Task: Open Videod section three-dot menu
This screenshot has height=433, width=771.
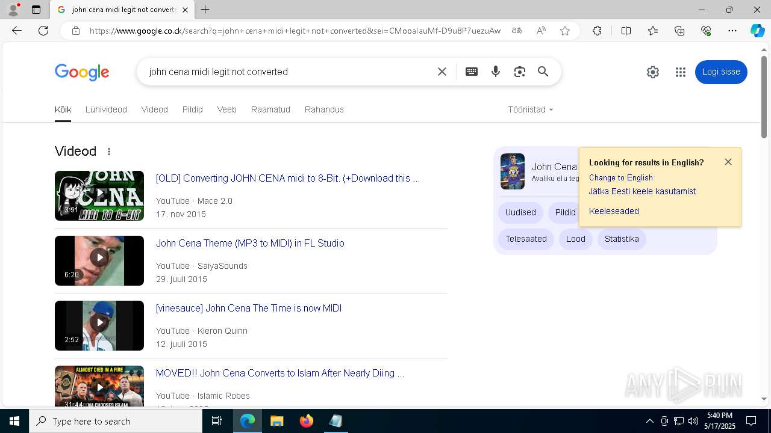Action: [x=109, y=152]
